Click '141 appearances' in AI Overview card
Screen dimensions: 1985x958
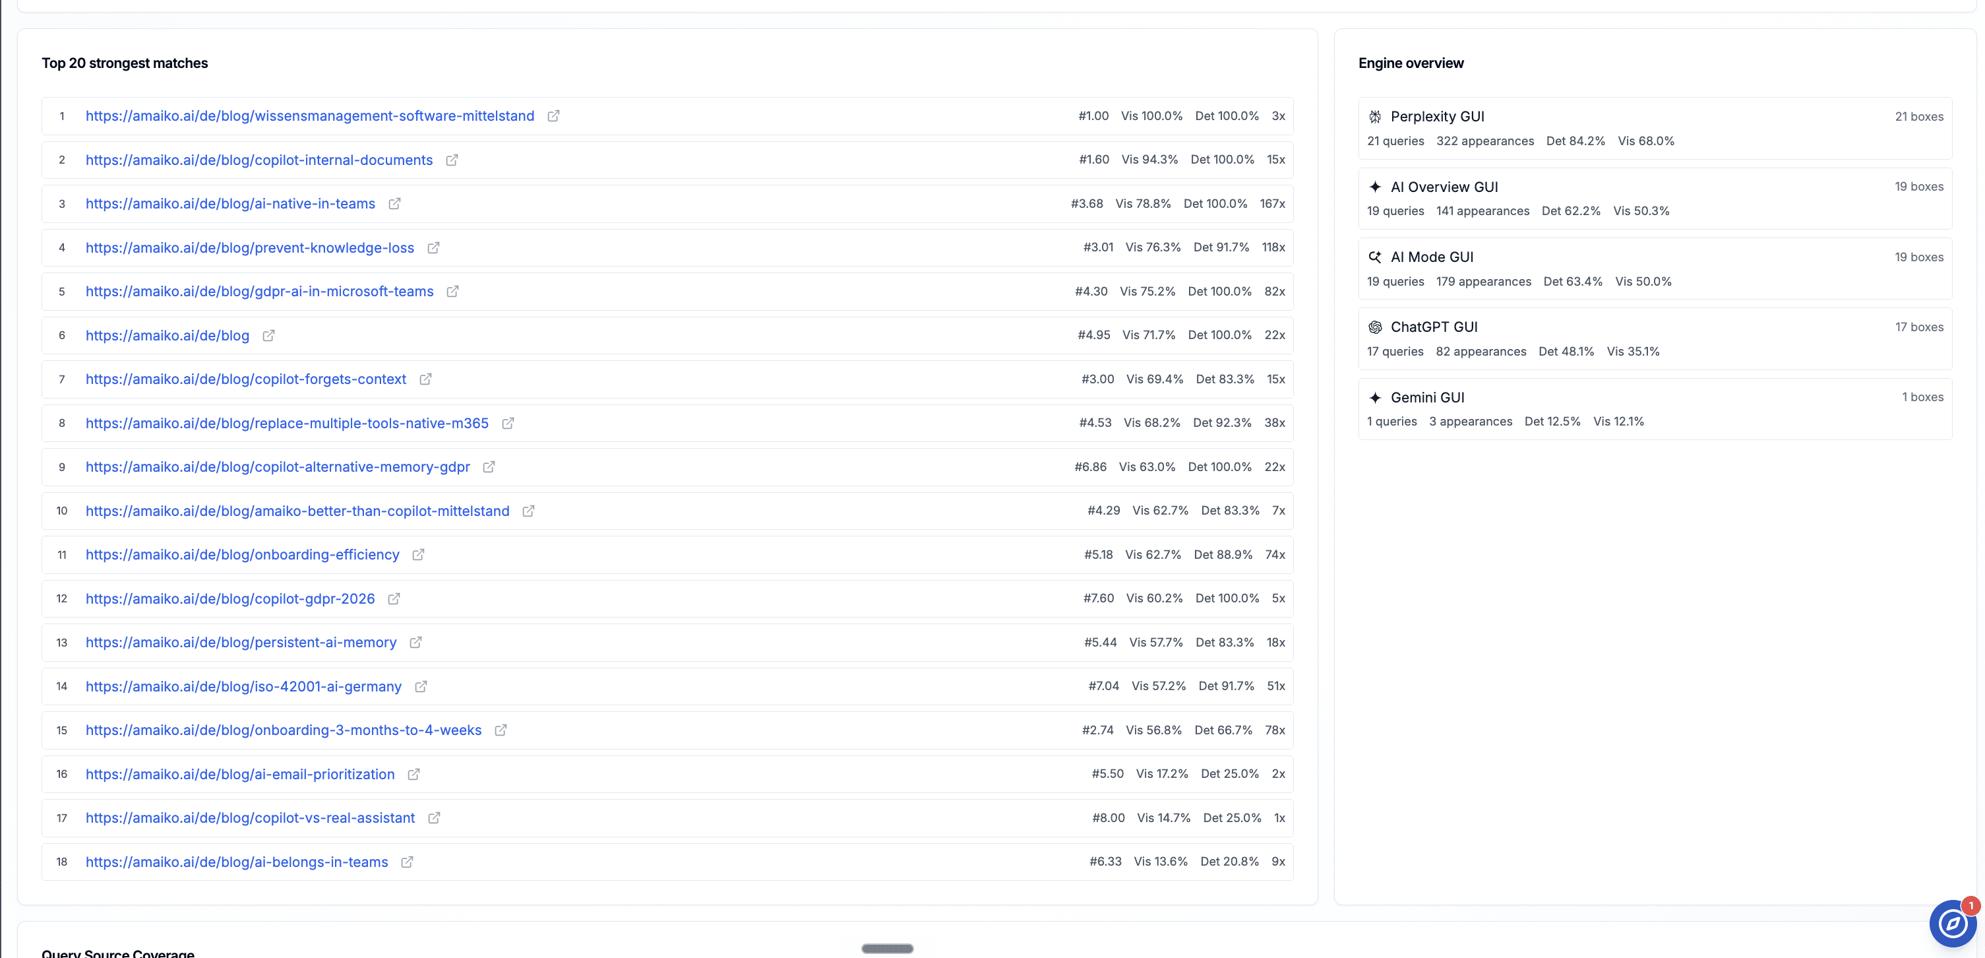coord(1482,211)
